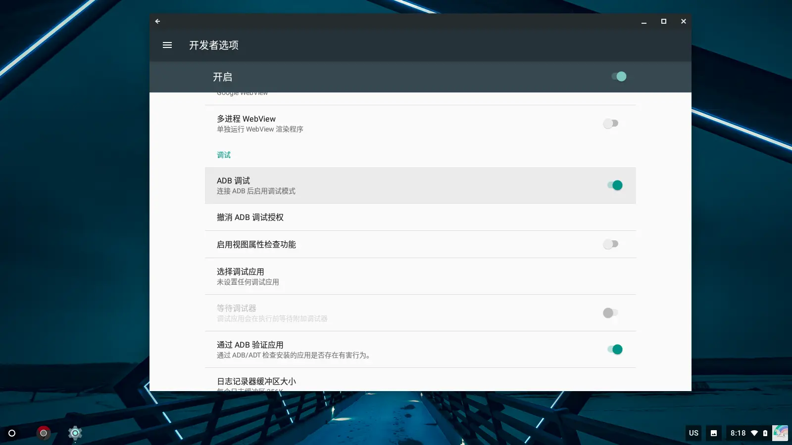Open the app launcher from the shelf
Viewport: 792px width, 445px height.
[12, 433]
